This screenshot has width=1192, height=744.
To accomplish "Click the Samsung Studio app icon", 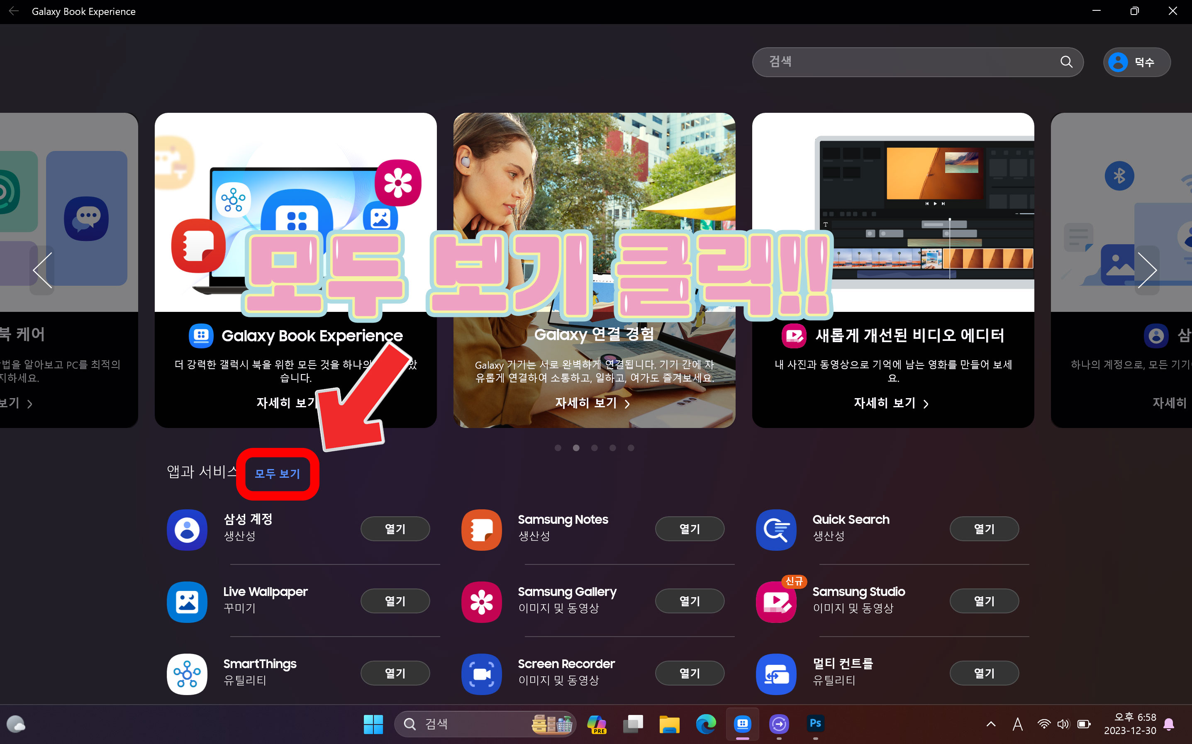I will click(775, 601).
